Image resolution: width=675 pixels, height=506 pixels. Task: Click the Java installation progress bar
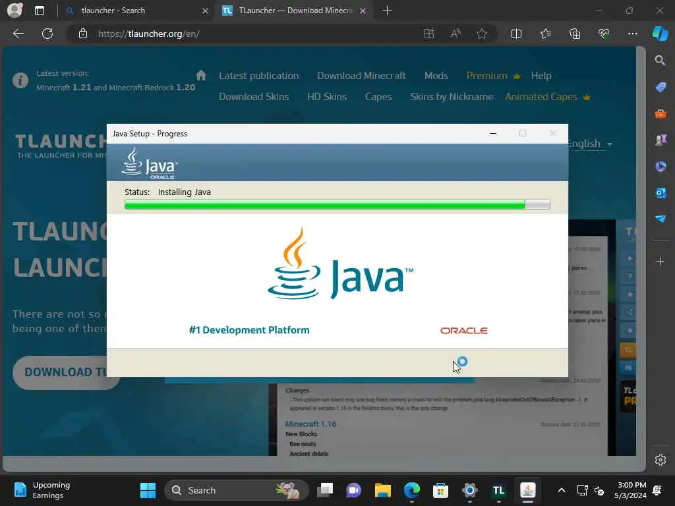(x=337, y=205)
